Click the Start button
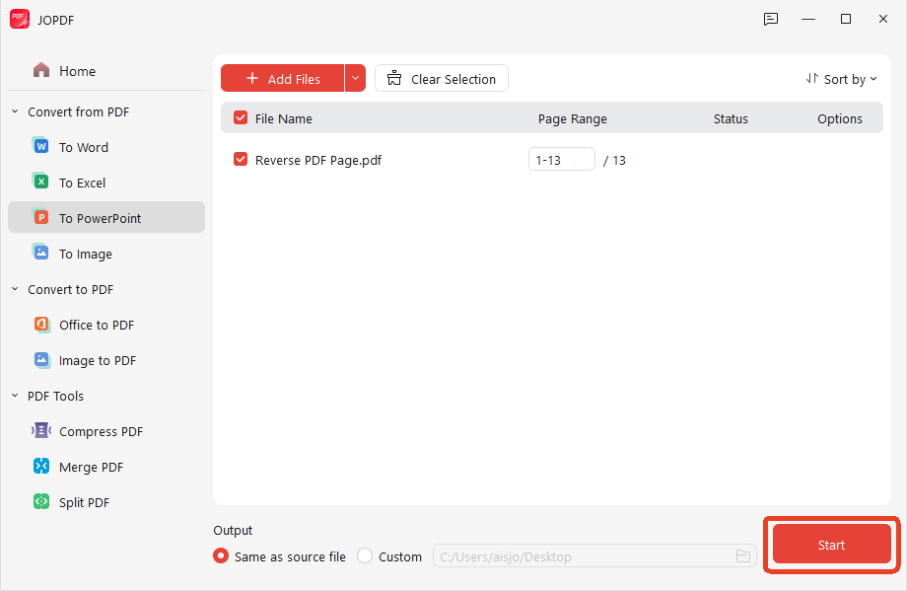Image resolution: width=907 pixels, height=591 pixels. click(831, 544)
